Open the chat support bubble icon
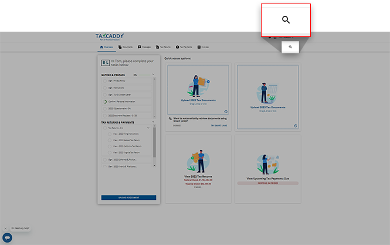Viewport: 390px width, 245px height. pyautogui.click(x=7, y=237)
